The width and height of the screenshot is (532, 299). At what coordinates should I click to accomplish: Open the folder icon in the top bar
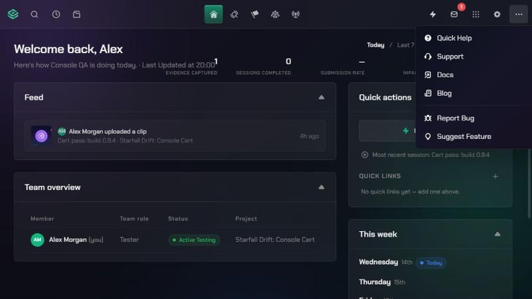(77, 14)
